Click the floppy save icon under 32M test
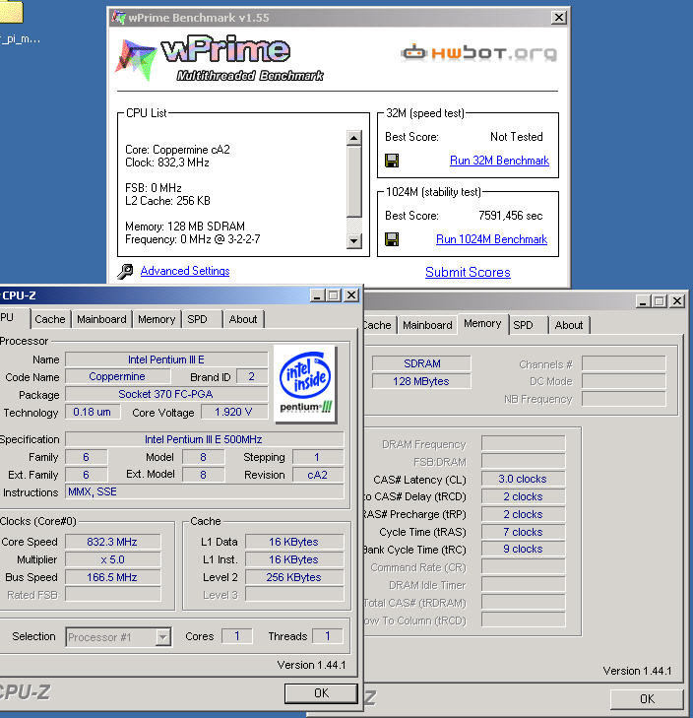This screenshot has height=718, width=693. pyautogui.click(x=392, y=161)
